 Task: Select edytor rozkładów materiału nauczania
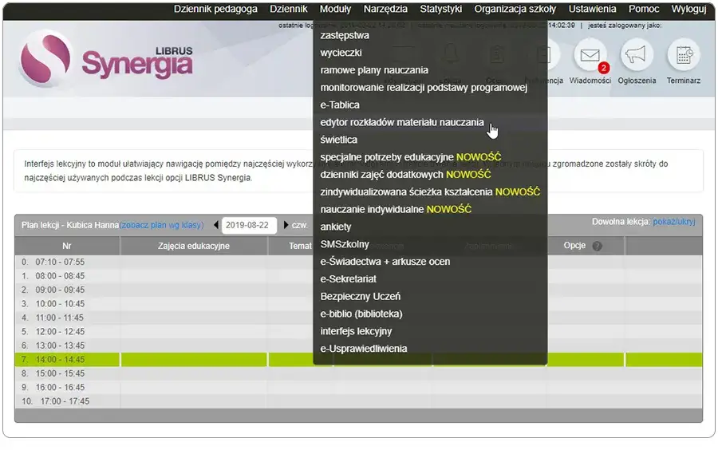pos(401,122)
